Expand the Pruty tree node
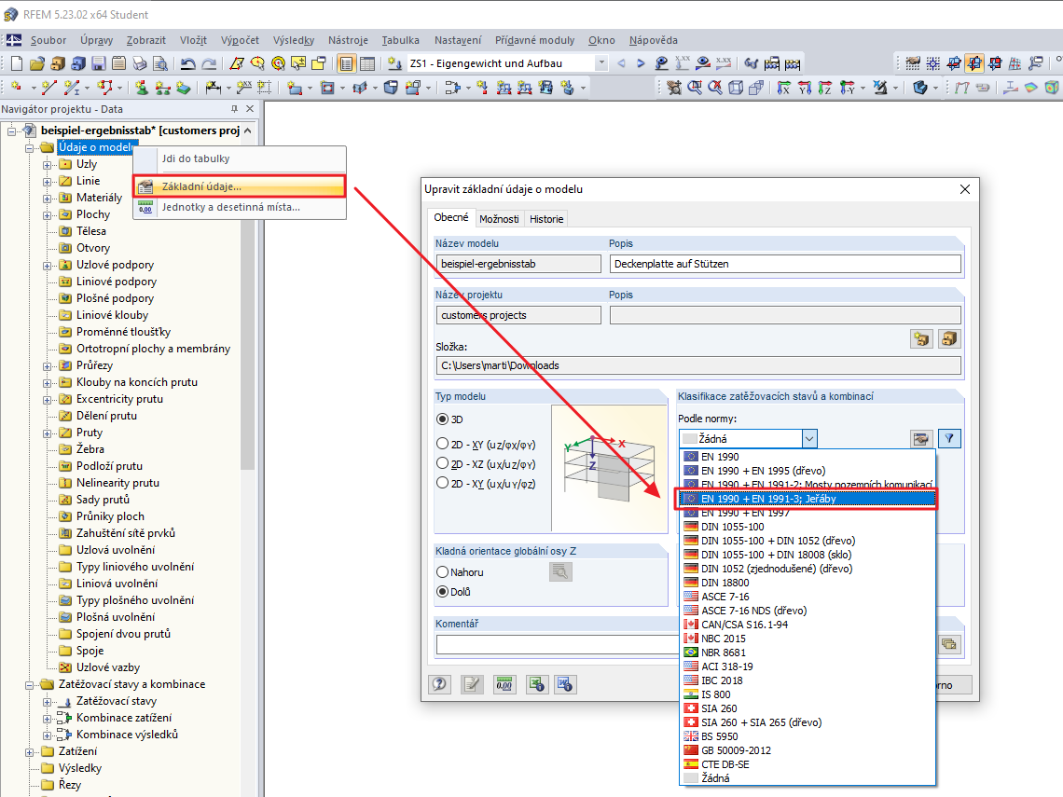This screenshot has width=1063, height=797. click(47, 433)
